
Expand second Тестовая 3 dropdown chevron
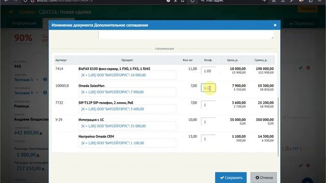(x=37, y=93)
